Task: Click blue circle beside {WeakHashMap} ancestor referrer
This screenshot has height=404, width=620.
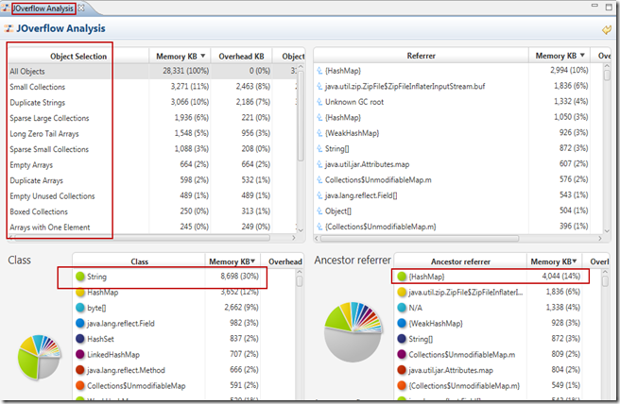Action: tap(402, 324)
